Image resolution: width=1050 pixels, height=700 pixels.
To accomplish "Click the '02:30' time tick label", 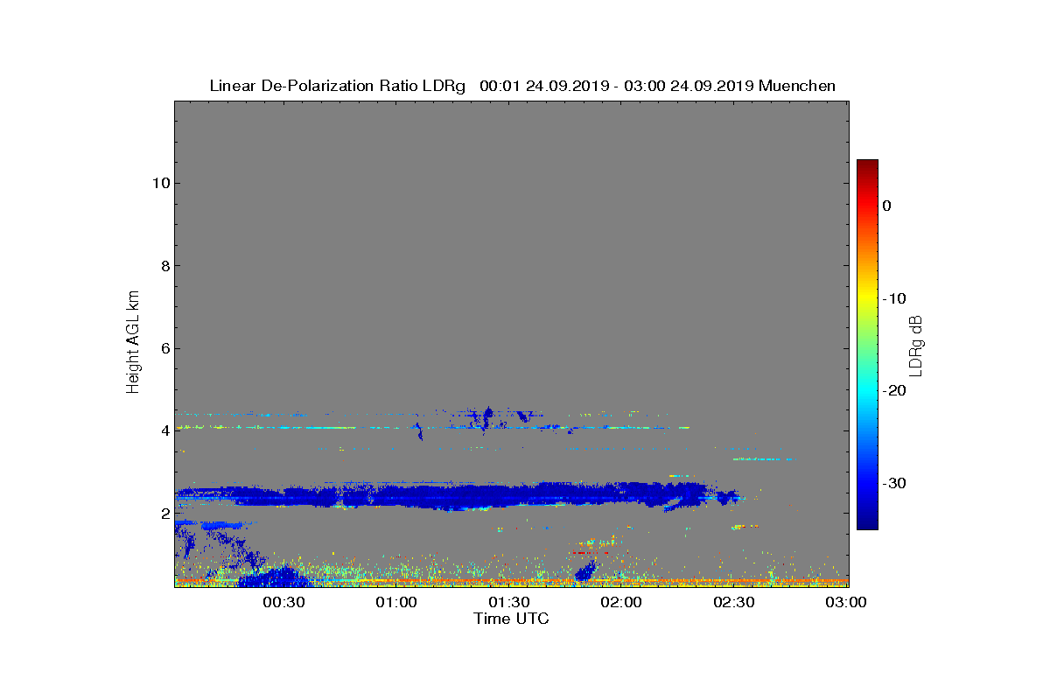I will 735,602.
